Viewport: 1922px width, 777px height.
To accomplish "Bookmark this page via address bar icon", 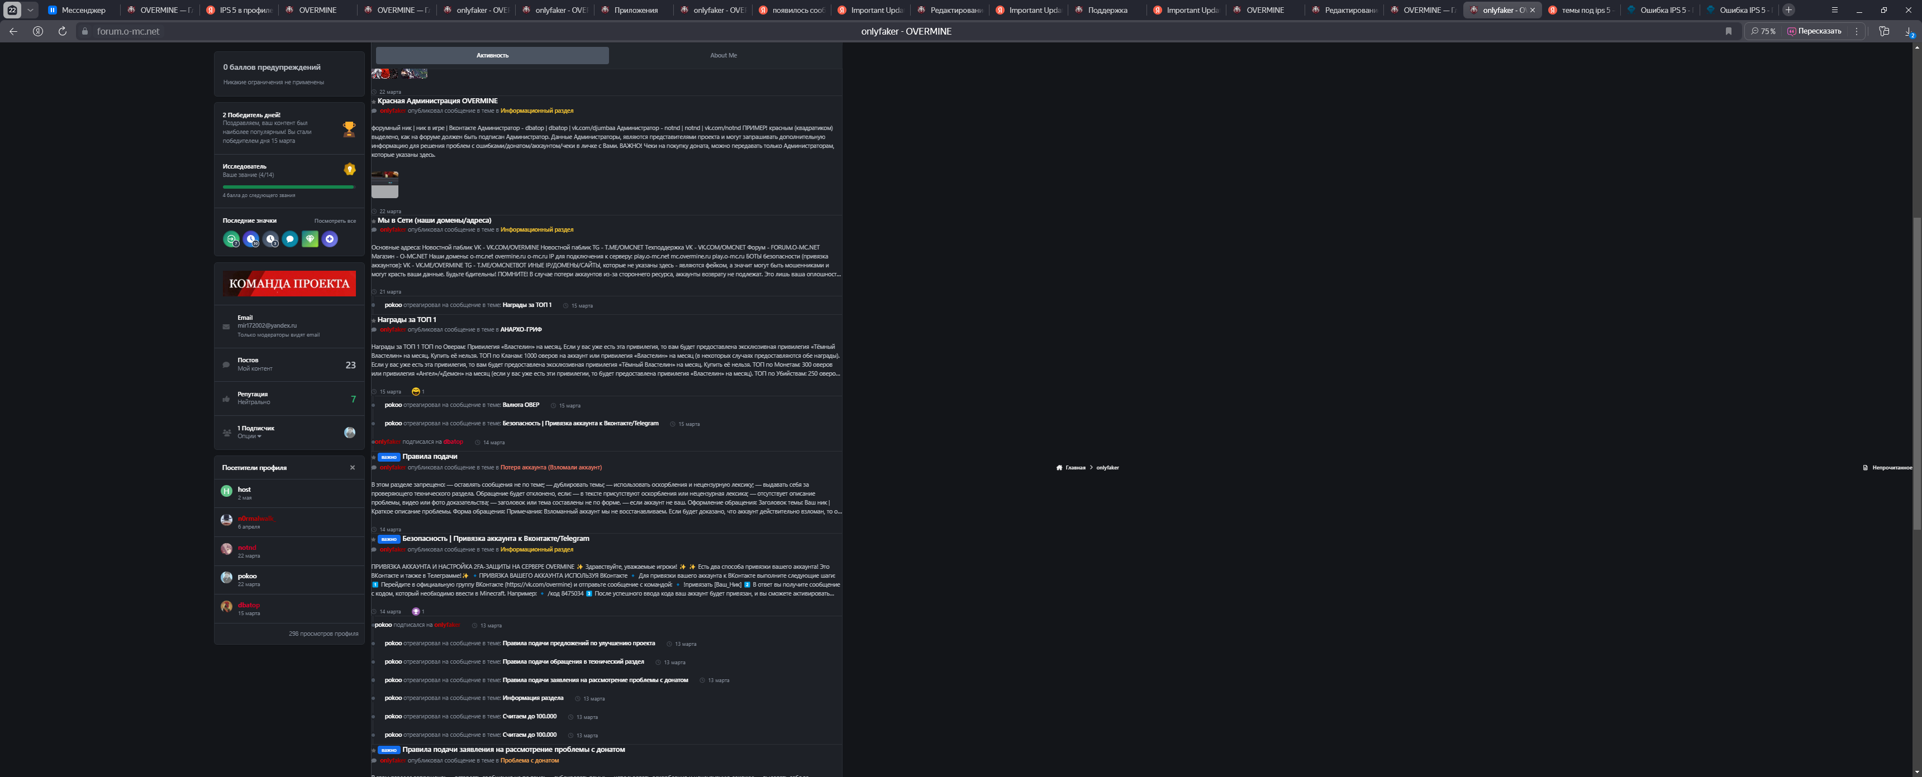I will pos(1728,31).
